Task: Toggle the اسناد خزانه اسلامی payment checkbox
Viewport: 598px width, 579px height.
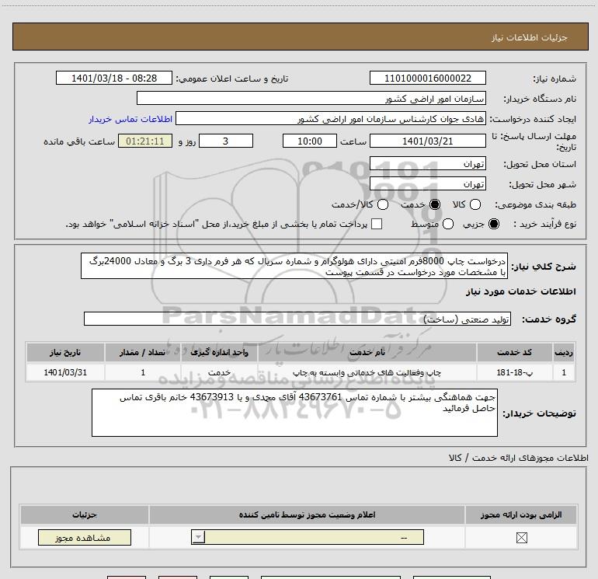Action: 377,224
